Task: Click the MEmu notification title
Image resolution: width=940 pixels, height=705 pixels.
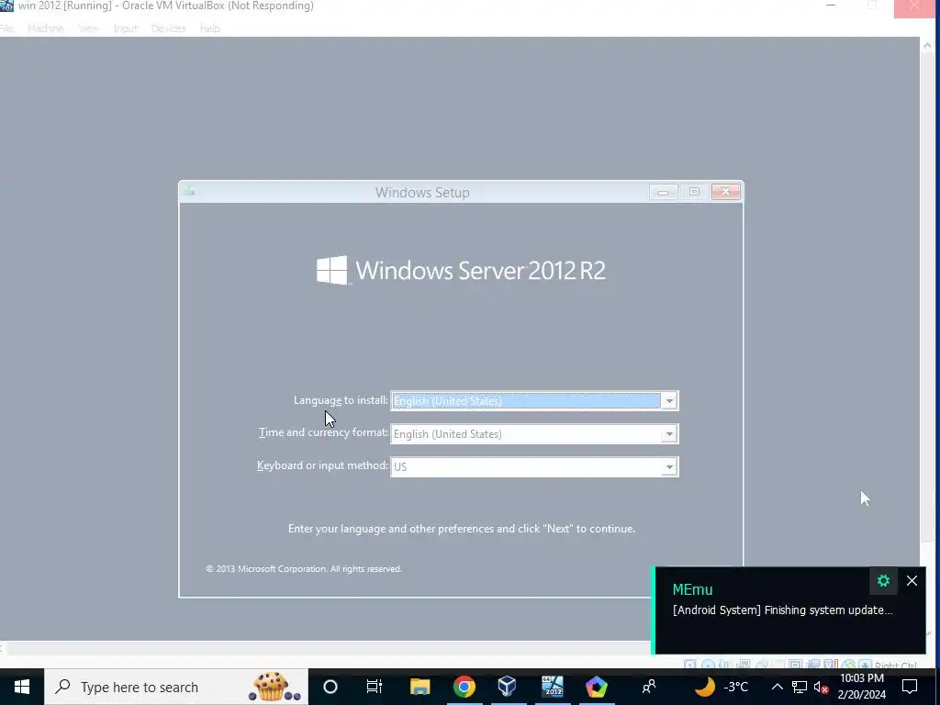Action: point(692,589)
